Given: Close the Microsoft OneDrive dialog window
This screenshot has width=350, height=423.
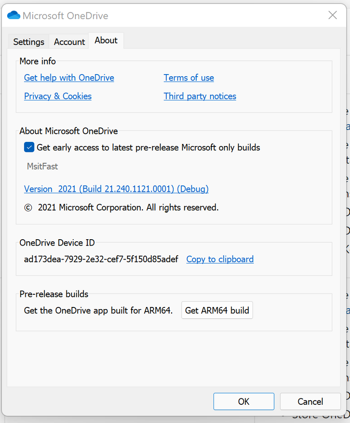Looking at the screenshot, I should [333, 15].
